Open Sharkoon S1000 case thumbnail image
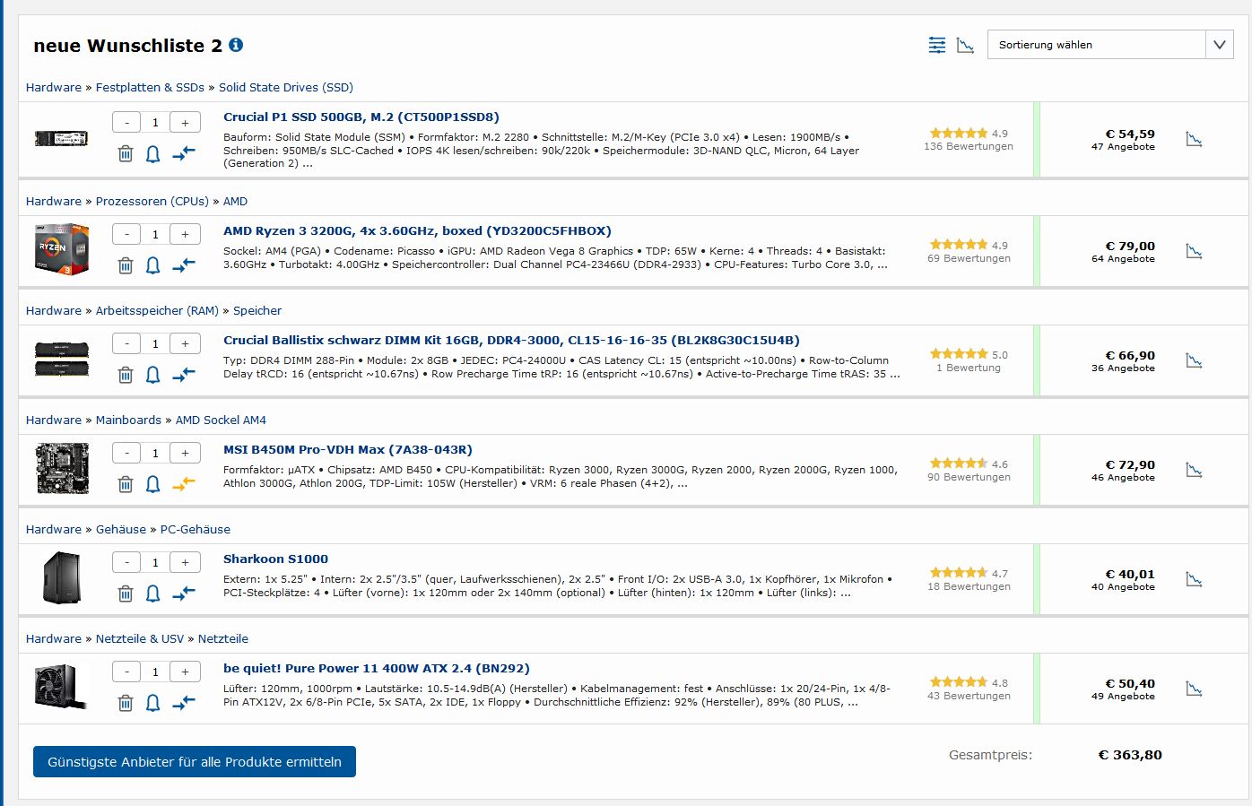Image resolution: width=1252 pixels, height=806 pixels. 61,578
